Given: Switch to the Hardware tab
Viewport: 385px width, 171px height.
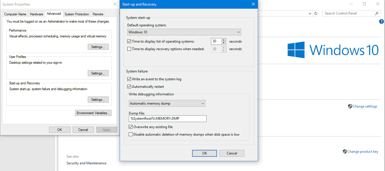Looking at the screenshot, I should click(x=36, y=14).
